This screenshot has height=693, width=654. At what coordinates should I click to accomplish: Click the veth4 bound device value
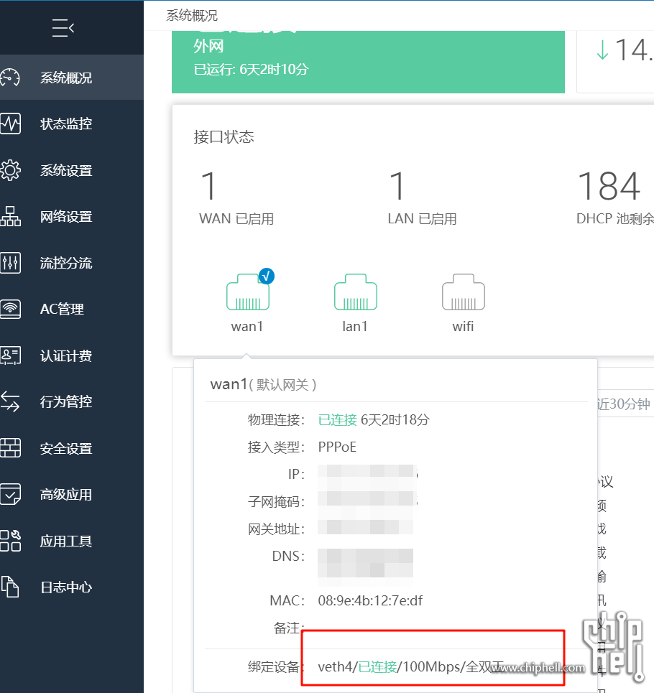[410, 666]
